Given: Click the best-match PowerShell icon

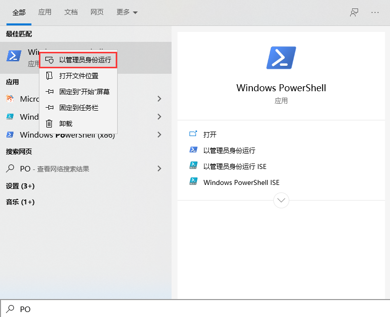Looking at the screenshot, I should click(x=13, y=56).
